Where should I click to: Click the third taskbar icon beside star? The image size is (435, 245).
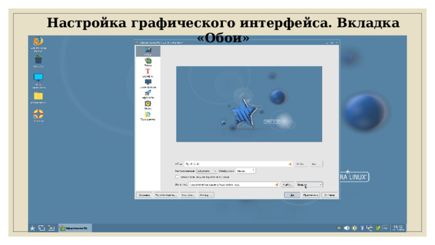pyautogui.click(x=51, y=228)
